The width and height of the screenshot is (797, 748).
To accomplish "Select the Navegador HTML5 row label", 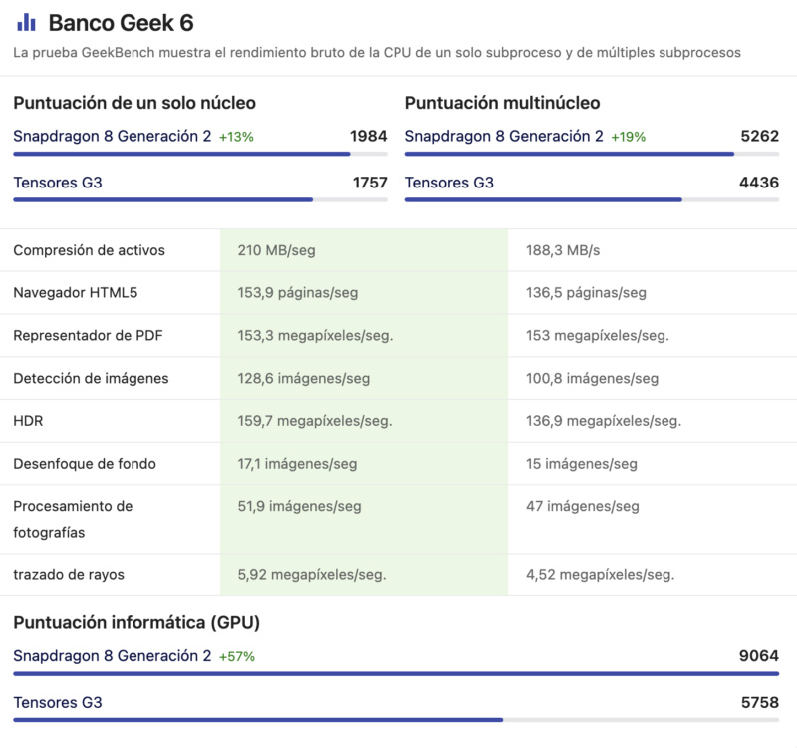I will (76, 292).
